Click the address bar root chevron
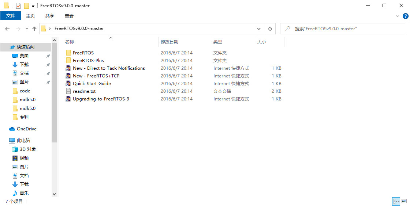Viewport: 410px width, 206px height. (x=50, y=29)
